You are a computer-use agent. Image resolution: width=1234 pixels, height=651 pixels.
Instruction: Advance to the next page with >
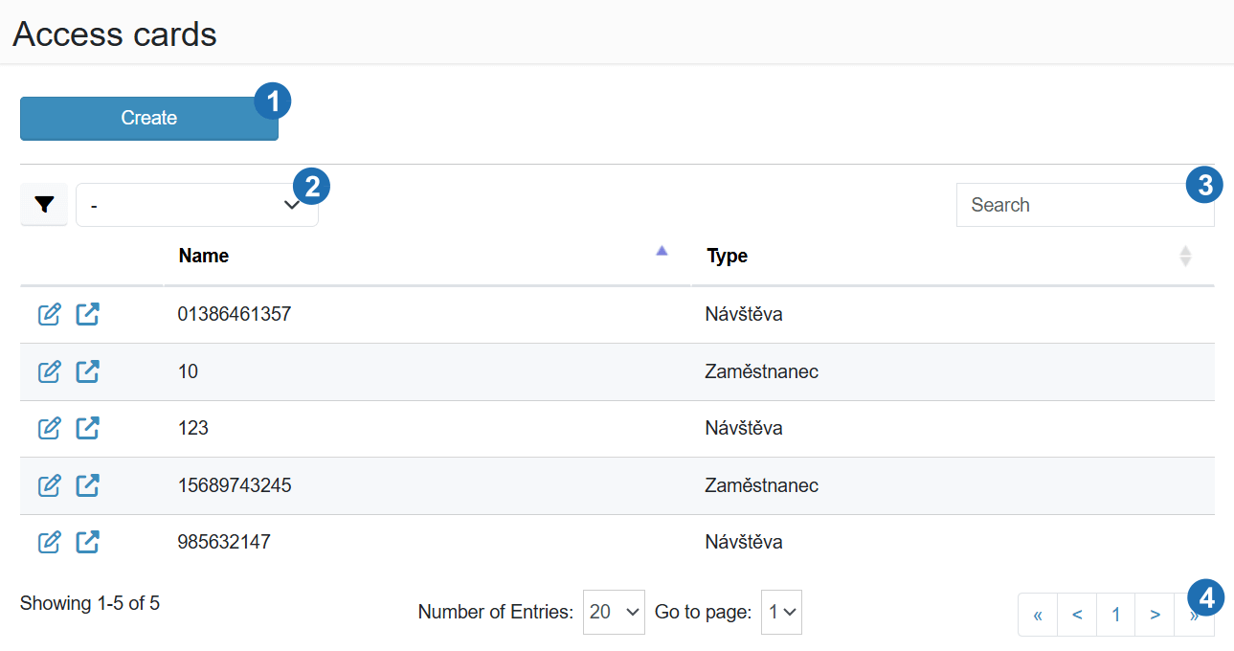coord(1155,615)
